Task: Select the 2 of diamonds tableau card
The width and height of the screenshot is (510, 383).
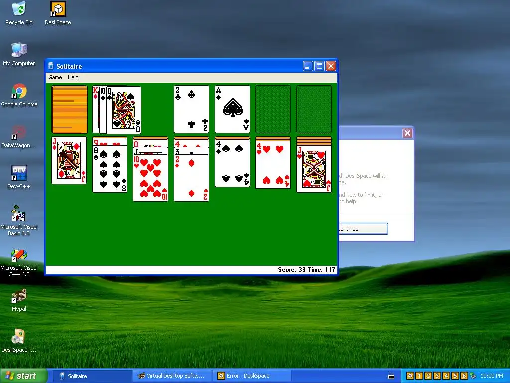Action: [x=192, y=178]
